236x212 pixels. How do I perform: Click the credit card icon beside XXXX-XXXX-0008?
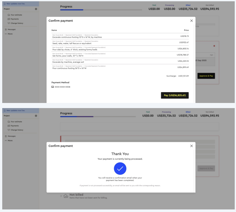[x=53, y=87]
